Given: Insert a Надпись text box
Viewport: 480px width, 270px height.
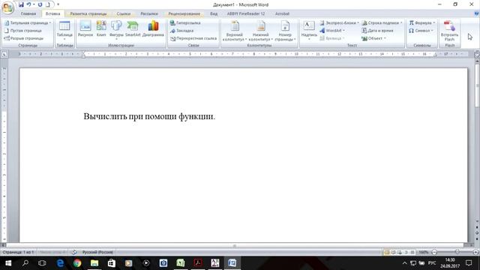Looking at the screenshot, I should [x=309, y=31].
